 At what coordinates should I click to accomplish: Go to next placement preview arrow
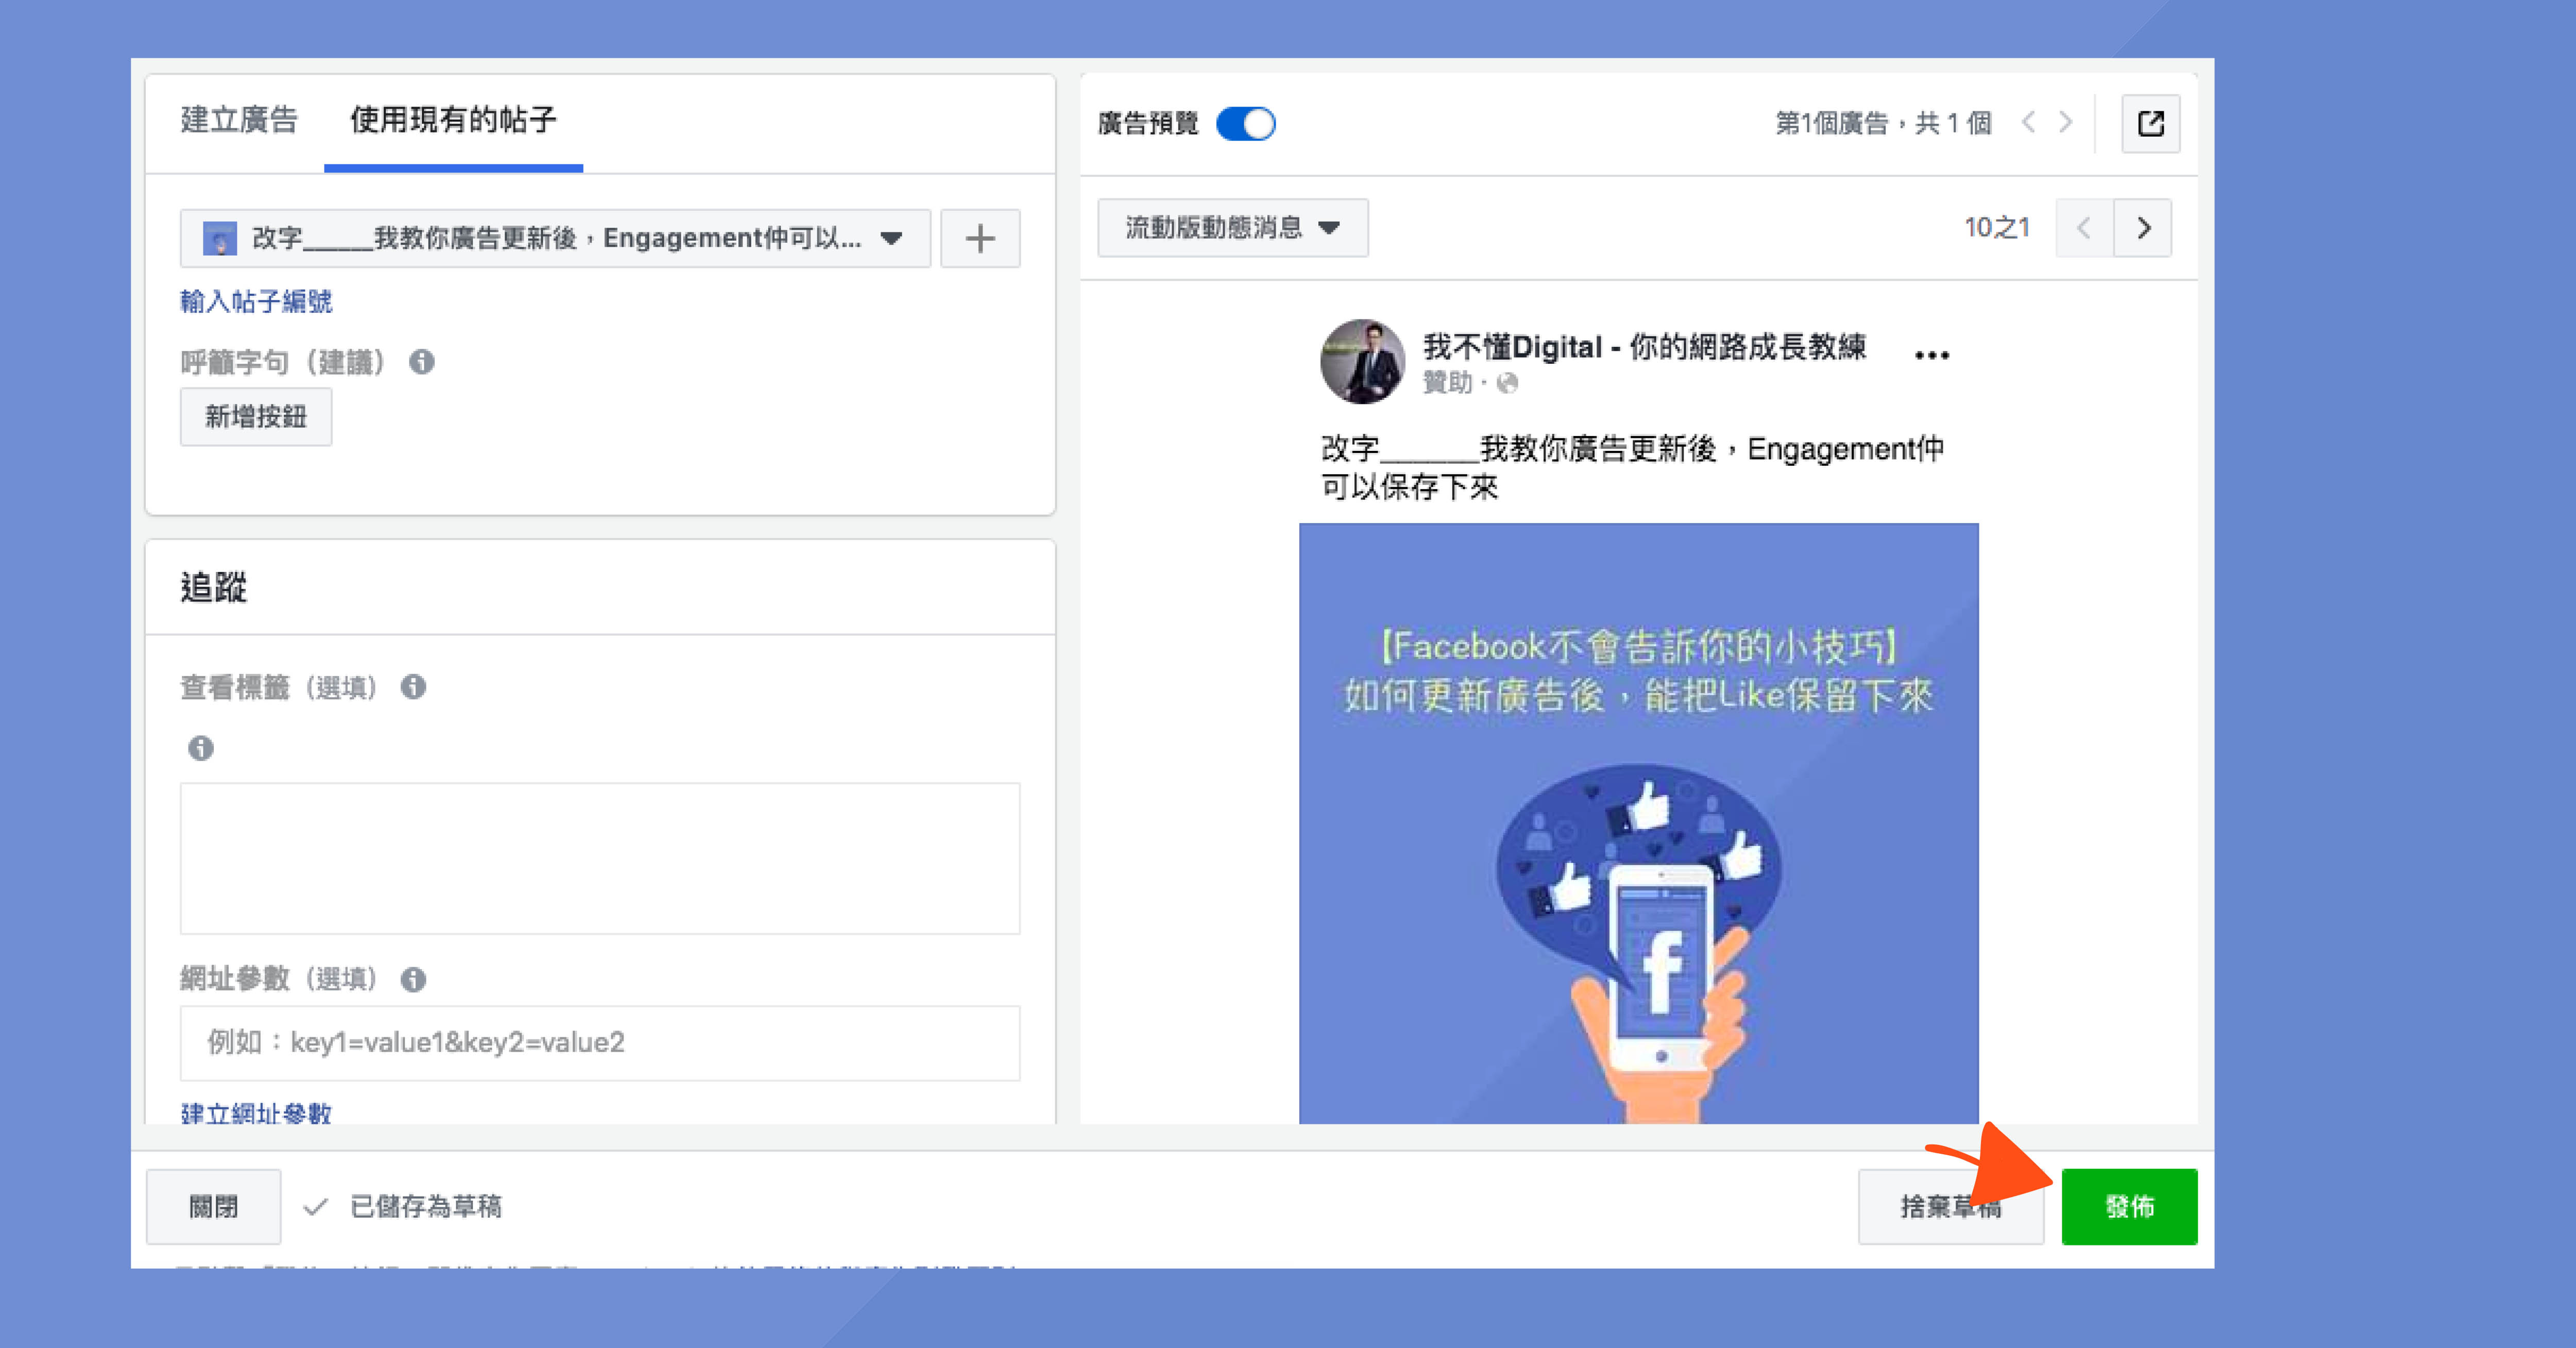pyautogui.click(x=2143, y=228)
